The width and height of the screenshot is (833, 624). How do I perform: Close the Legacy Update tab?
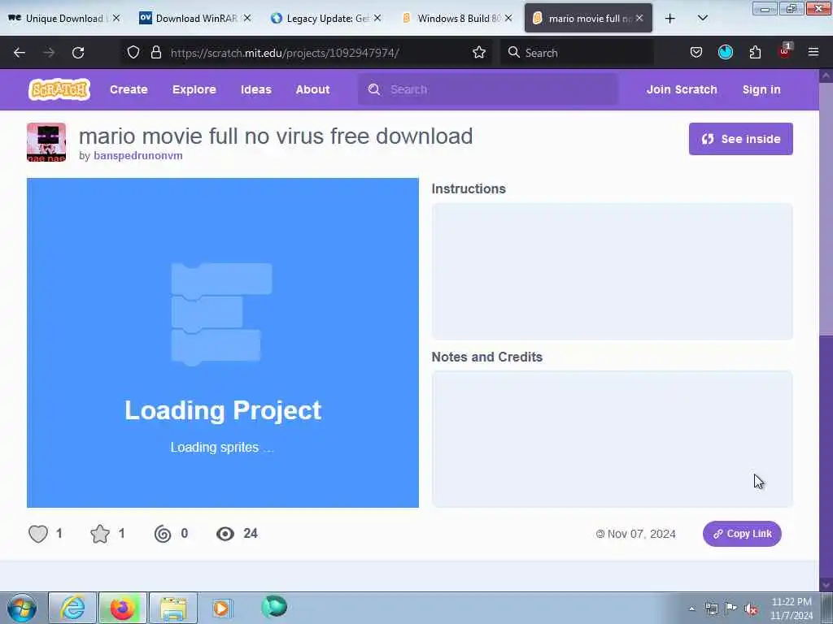pos(377,18)
